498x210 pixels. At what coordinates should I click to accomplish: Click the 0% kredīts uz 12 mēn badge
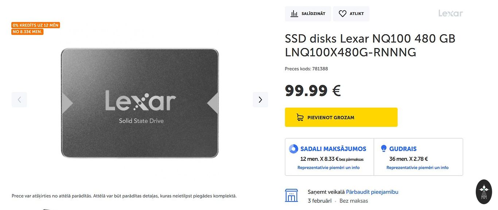pos(35,25)
